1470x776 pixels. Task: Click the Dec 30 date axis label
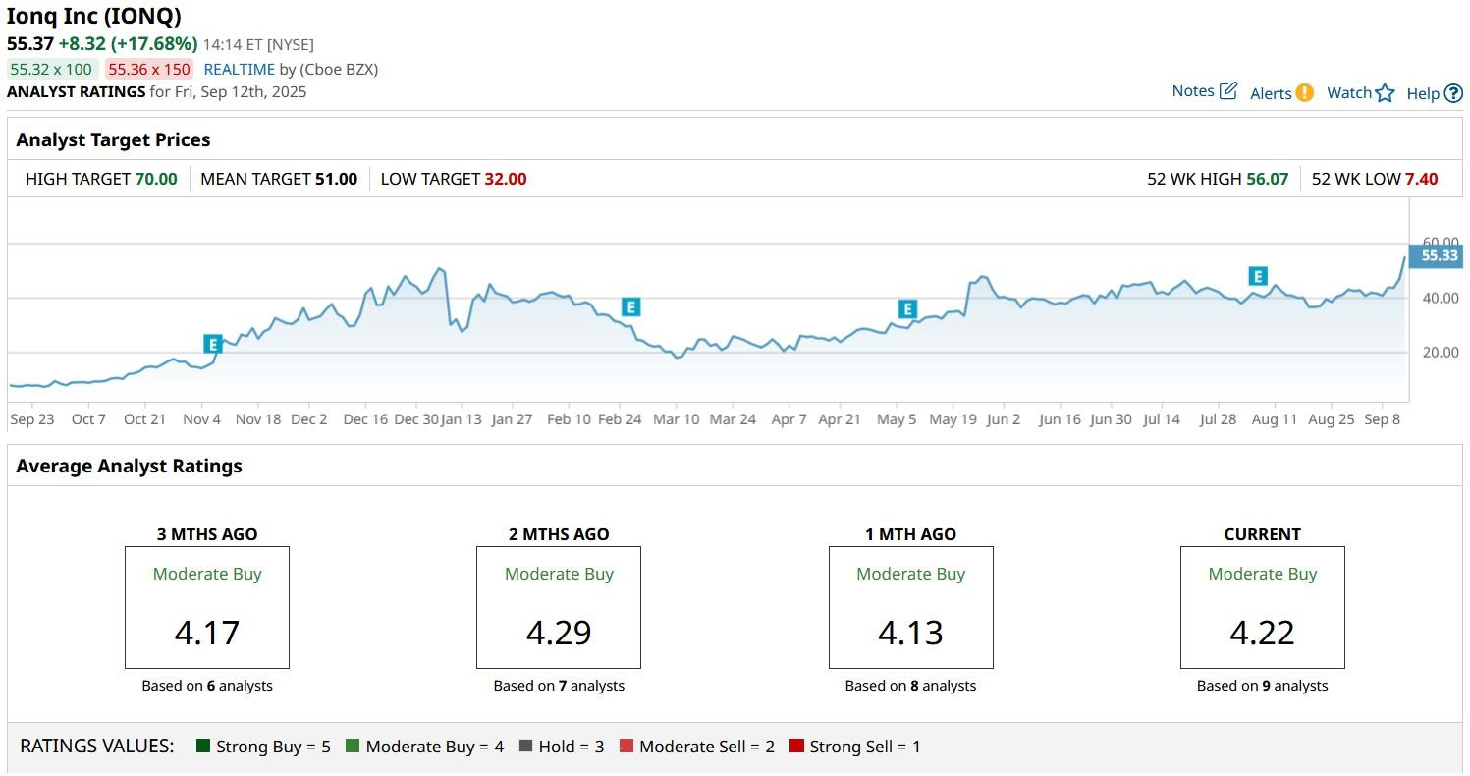pyautogui.click(x=415, y=419)
